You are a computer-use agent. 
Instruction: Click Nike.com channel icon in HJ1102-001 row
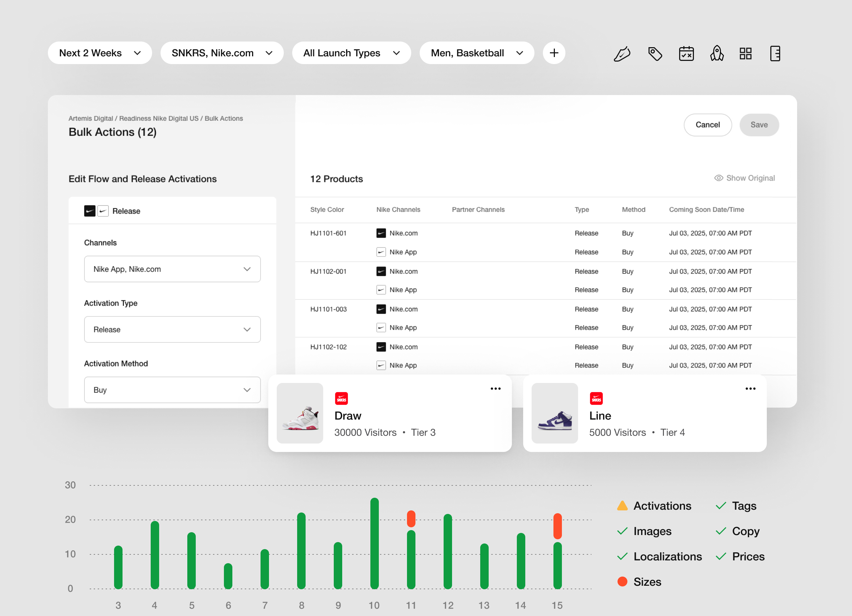pos(381,271)
